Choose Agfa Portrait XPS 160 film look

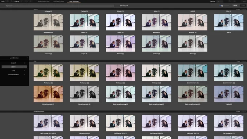pyautogui.click(x=48, y=123)
